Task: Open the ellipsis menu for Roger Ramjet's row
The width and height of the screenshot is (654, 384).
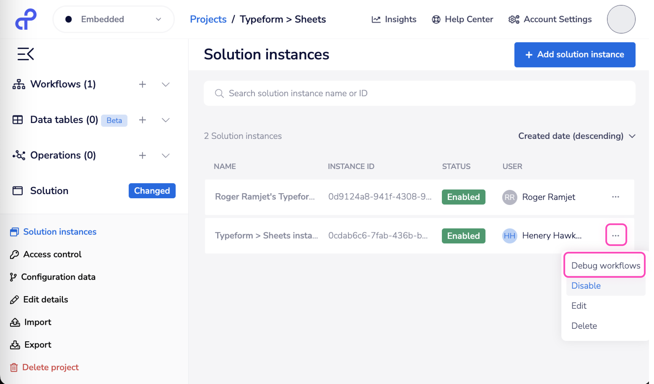Action: point(616,197)
